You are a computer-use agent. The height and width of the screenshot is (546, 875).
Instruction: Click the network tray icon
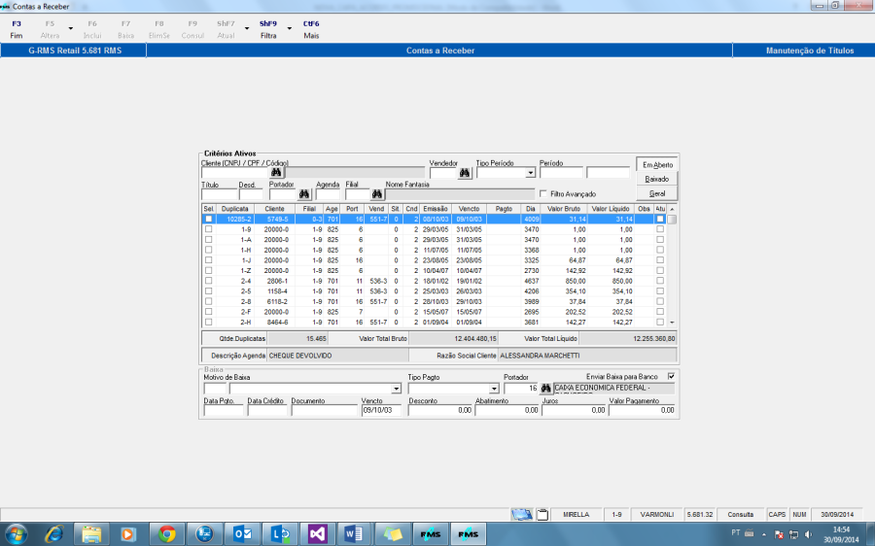tap(793, 534)
